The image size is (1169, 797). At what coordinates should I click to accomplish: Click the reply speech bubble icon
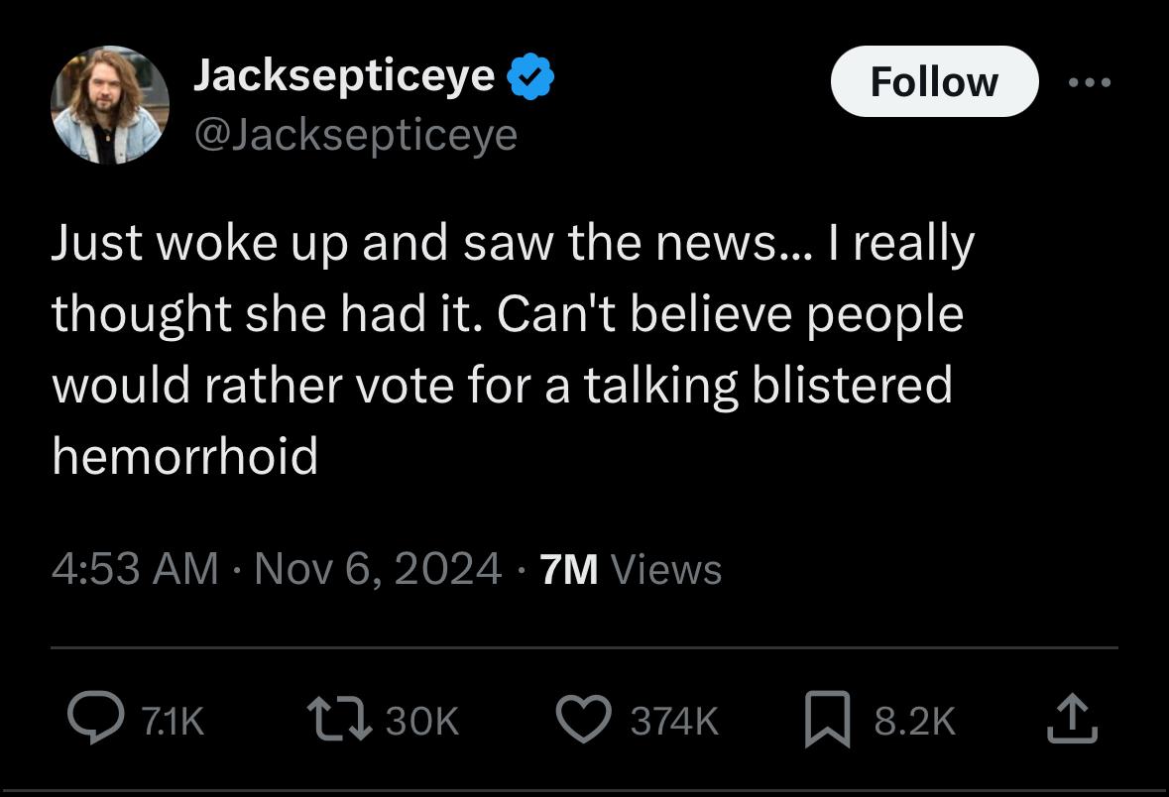click(94, 720)
